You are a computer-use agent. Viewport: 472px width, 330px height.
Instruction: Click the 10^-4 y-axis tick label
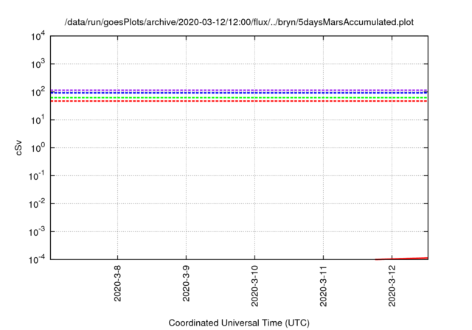point(37,259)
